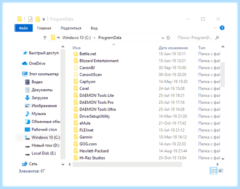Refresh the folder with the reload icon

[168, 38]
